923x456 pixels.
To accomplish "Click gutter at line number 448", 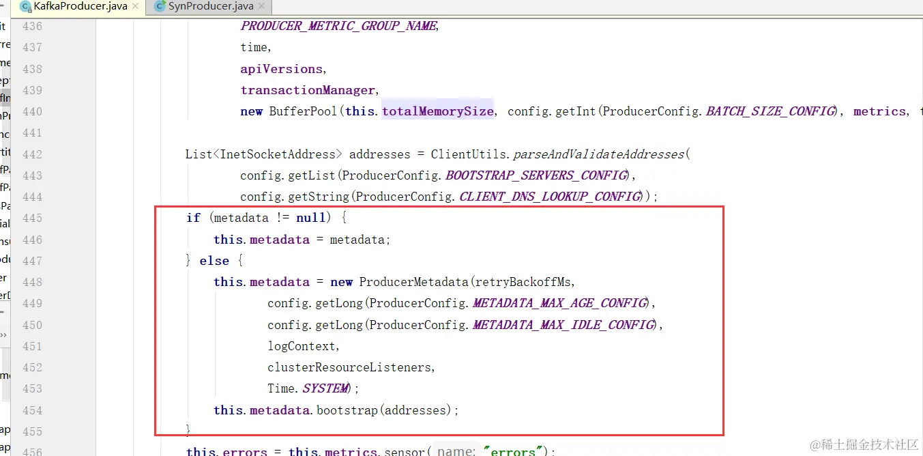I will pos(32,282).
